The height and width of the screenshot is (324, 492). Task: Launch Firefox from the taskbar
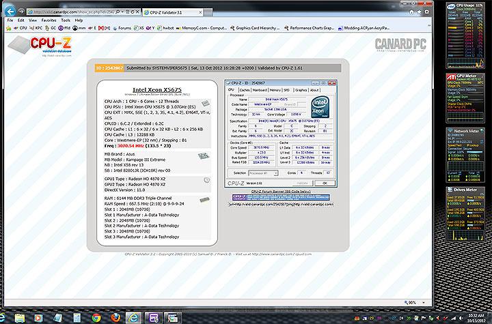click(115, 317)
